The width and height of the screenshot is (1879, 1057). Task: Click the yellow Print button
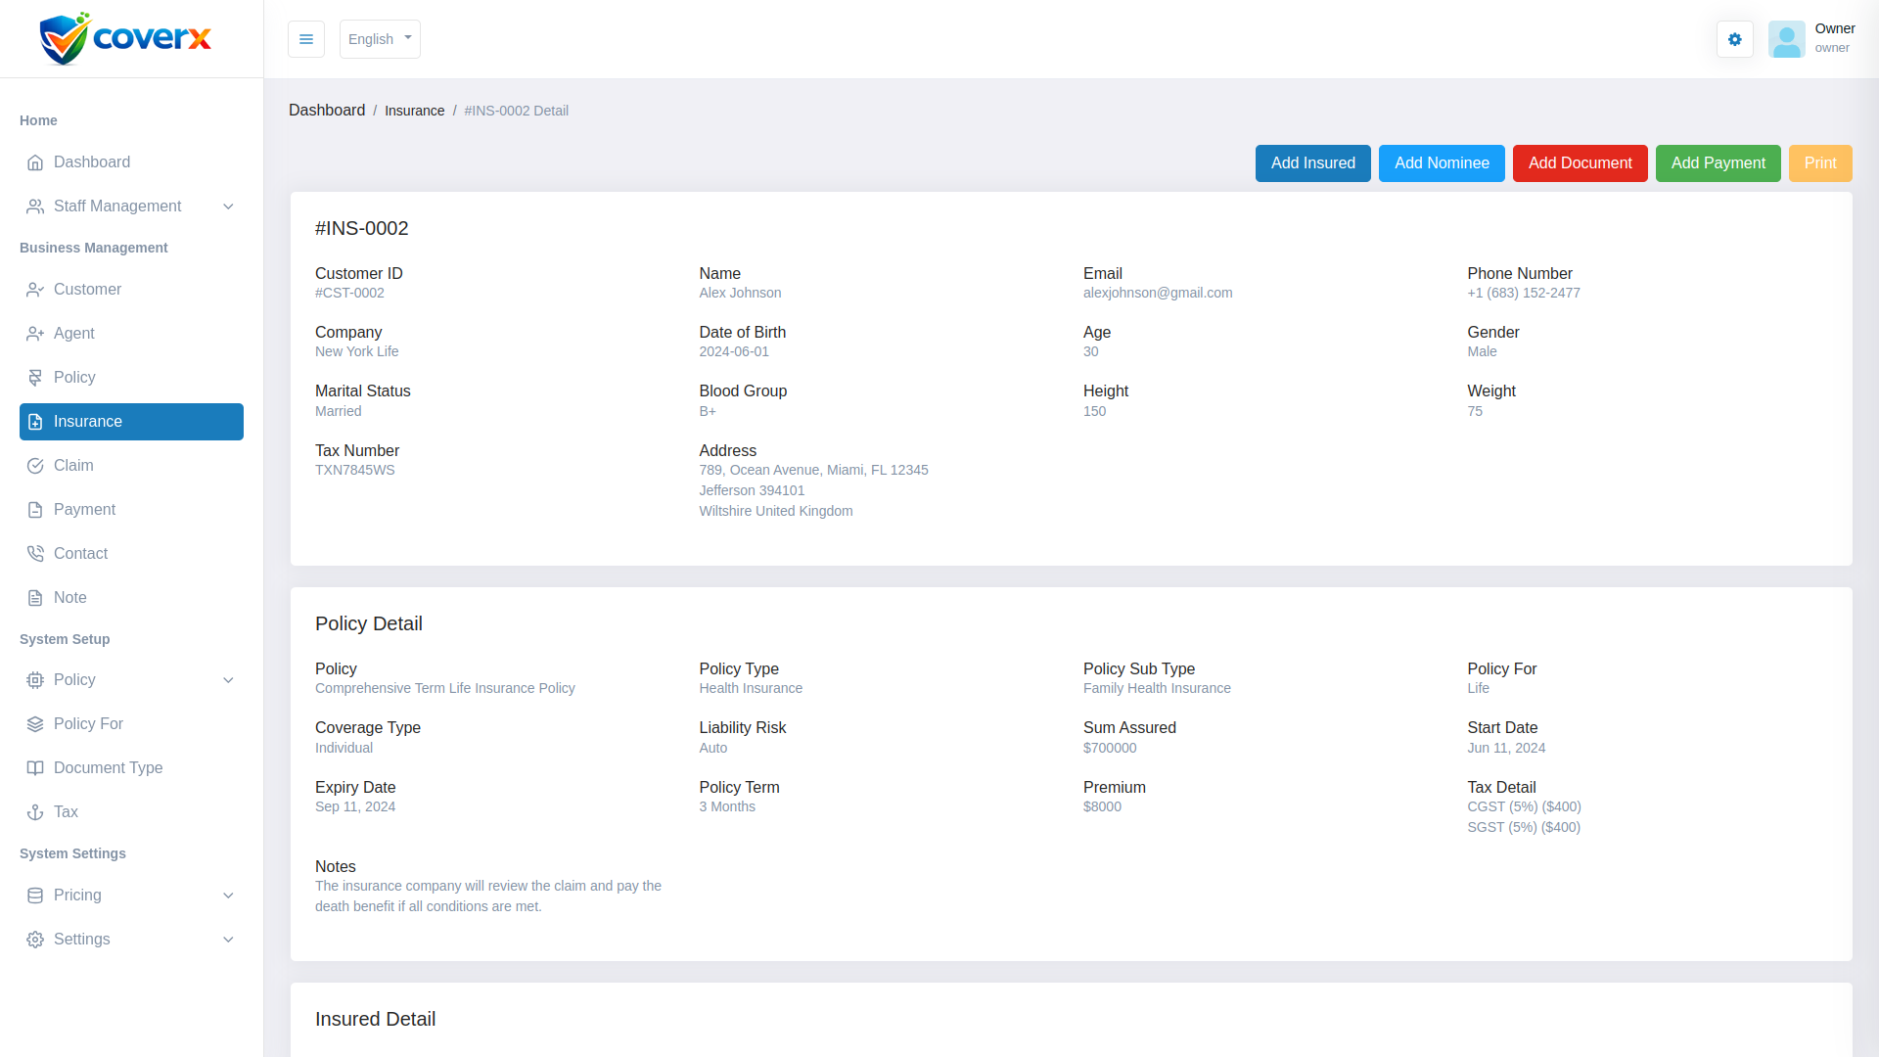(1819, 163)
